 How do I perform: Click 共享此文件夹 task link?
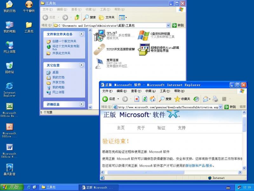tap(61, 53)
